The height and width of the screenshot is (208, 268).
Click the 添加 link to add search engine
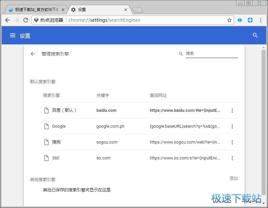(x=233, y=178)
